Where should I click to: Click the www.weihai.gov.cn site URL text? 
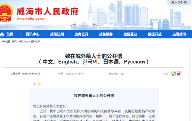[31, 19]
